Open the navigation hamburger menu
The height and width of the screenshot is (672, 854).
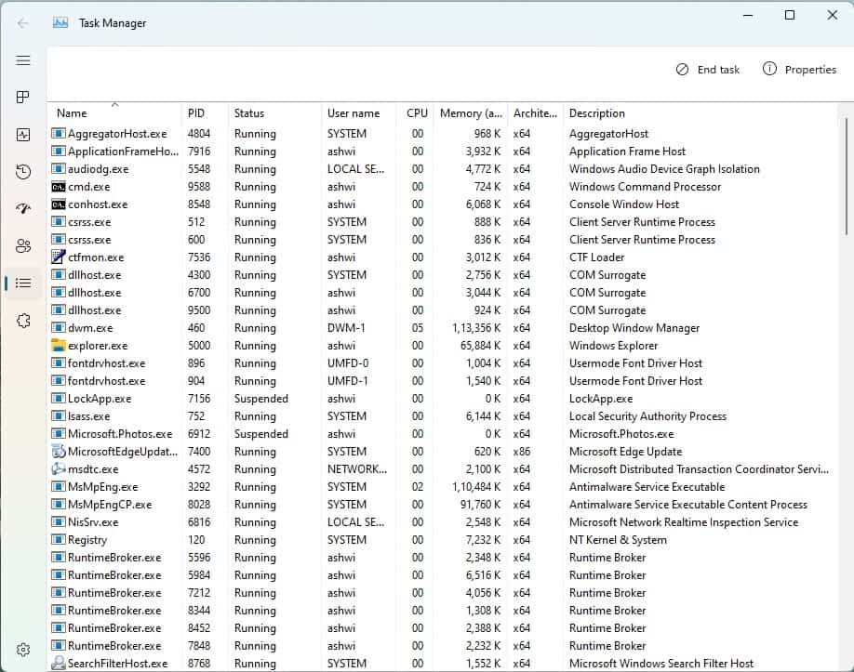(x=22, y=60)
